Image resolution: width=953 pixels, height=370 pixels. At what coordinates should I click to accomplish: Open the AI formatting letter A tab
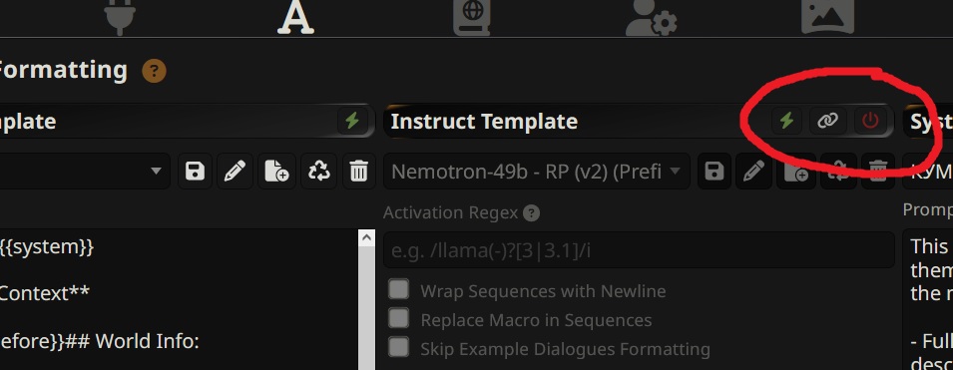click(x=295, y=16)
